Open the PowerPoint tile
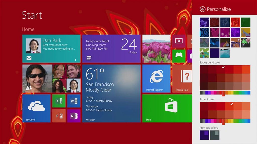This screenshot has width=257, height=144. click(59, 116)
